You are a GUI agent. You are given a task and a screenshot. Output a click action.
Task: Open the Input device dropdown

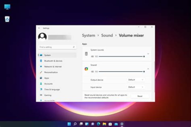[x=136, y=87]
